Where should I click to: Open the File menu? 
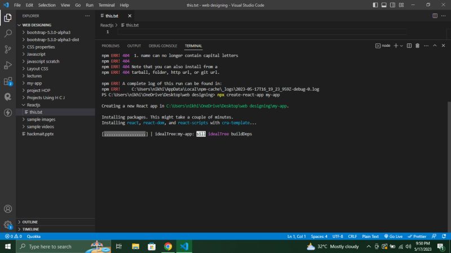point(17,5)
